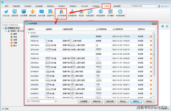This screenshot has width=171, height=111.
Task: Delete the d84f4e55 row with its X
Action: [151, 36]
